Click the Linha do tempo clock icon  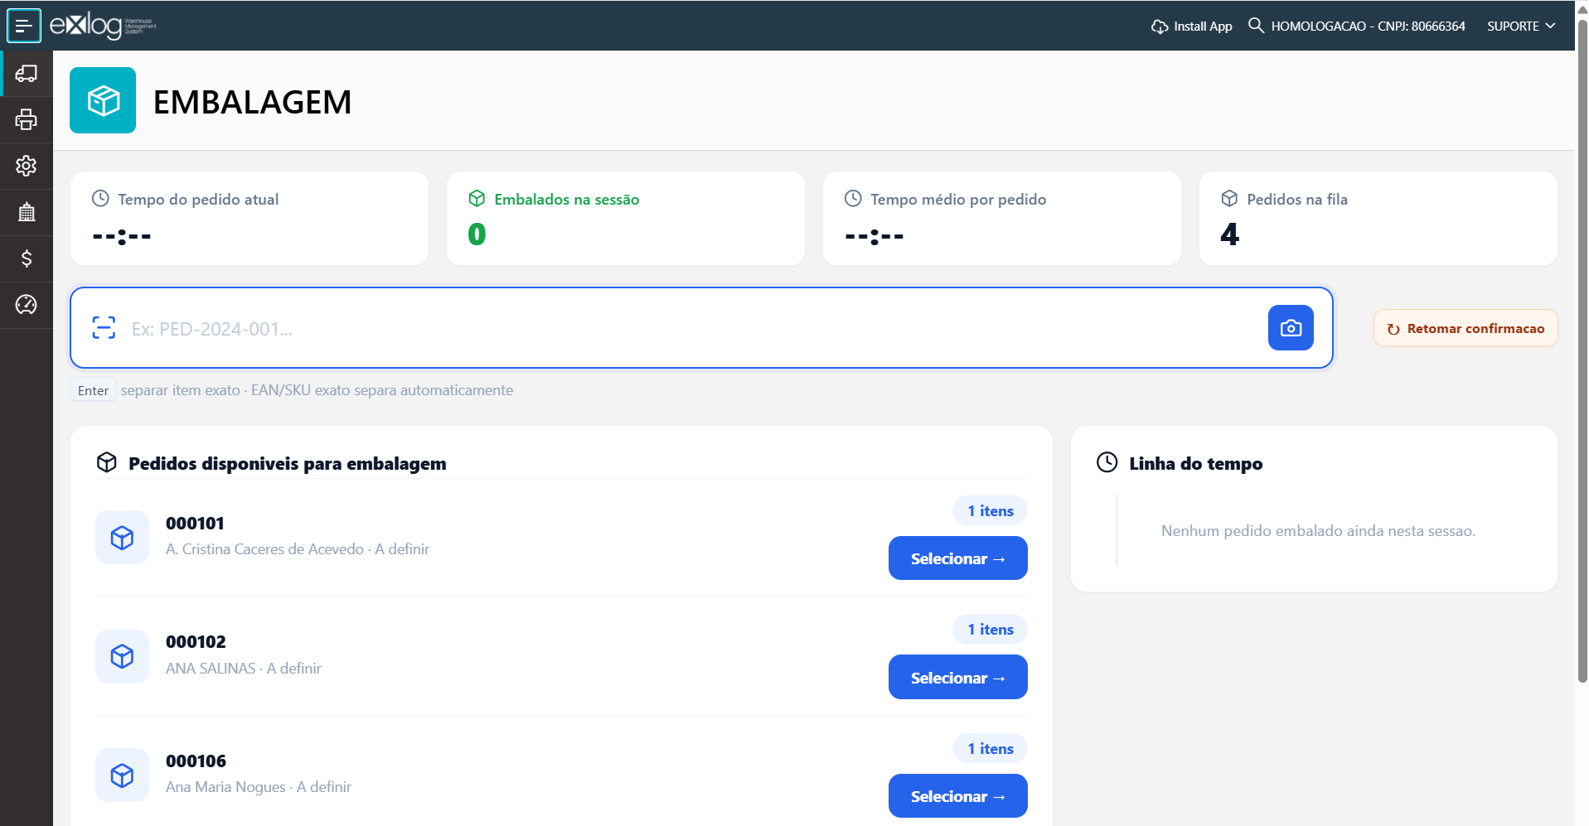(x=1107, y=462)
